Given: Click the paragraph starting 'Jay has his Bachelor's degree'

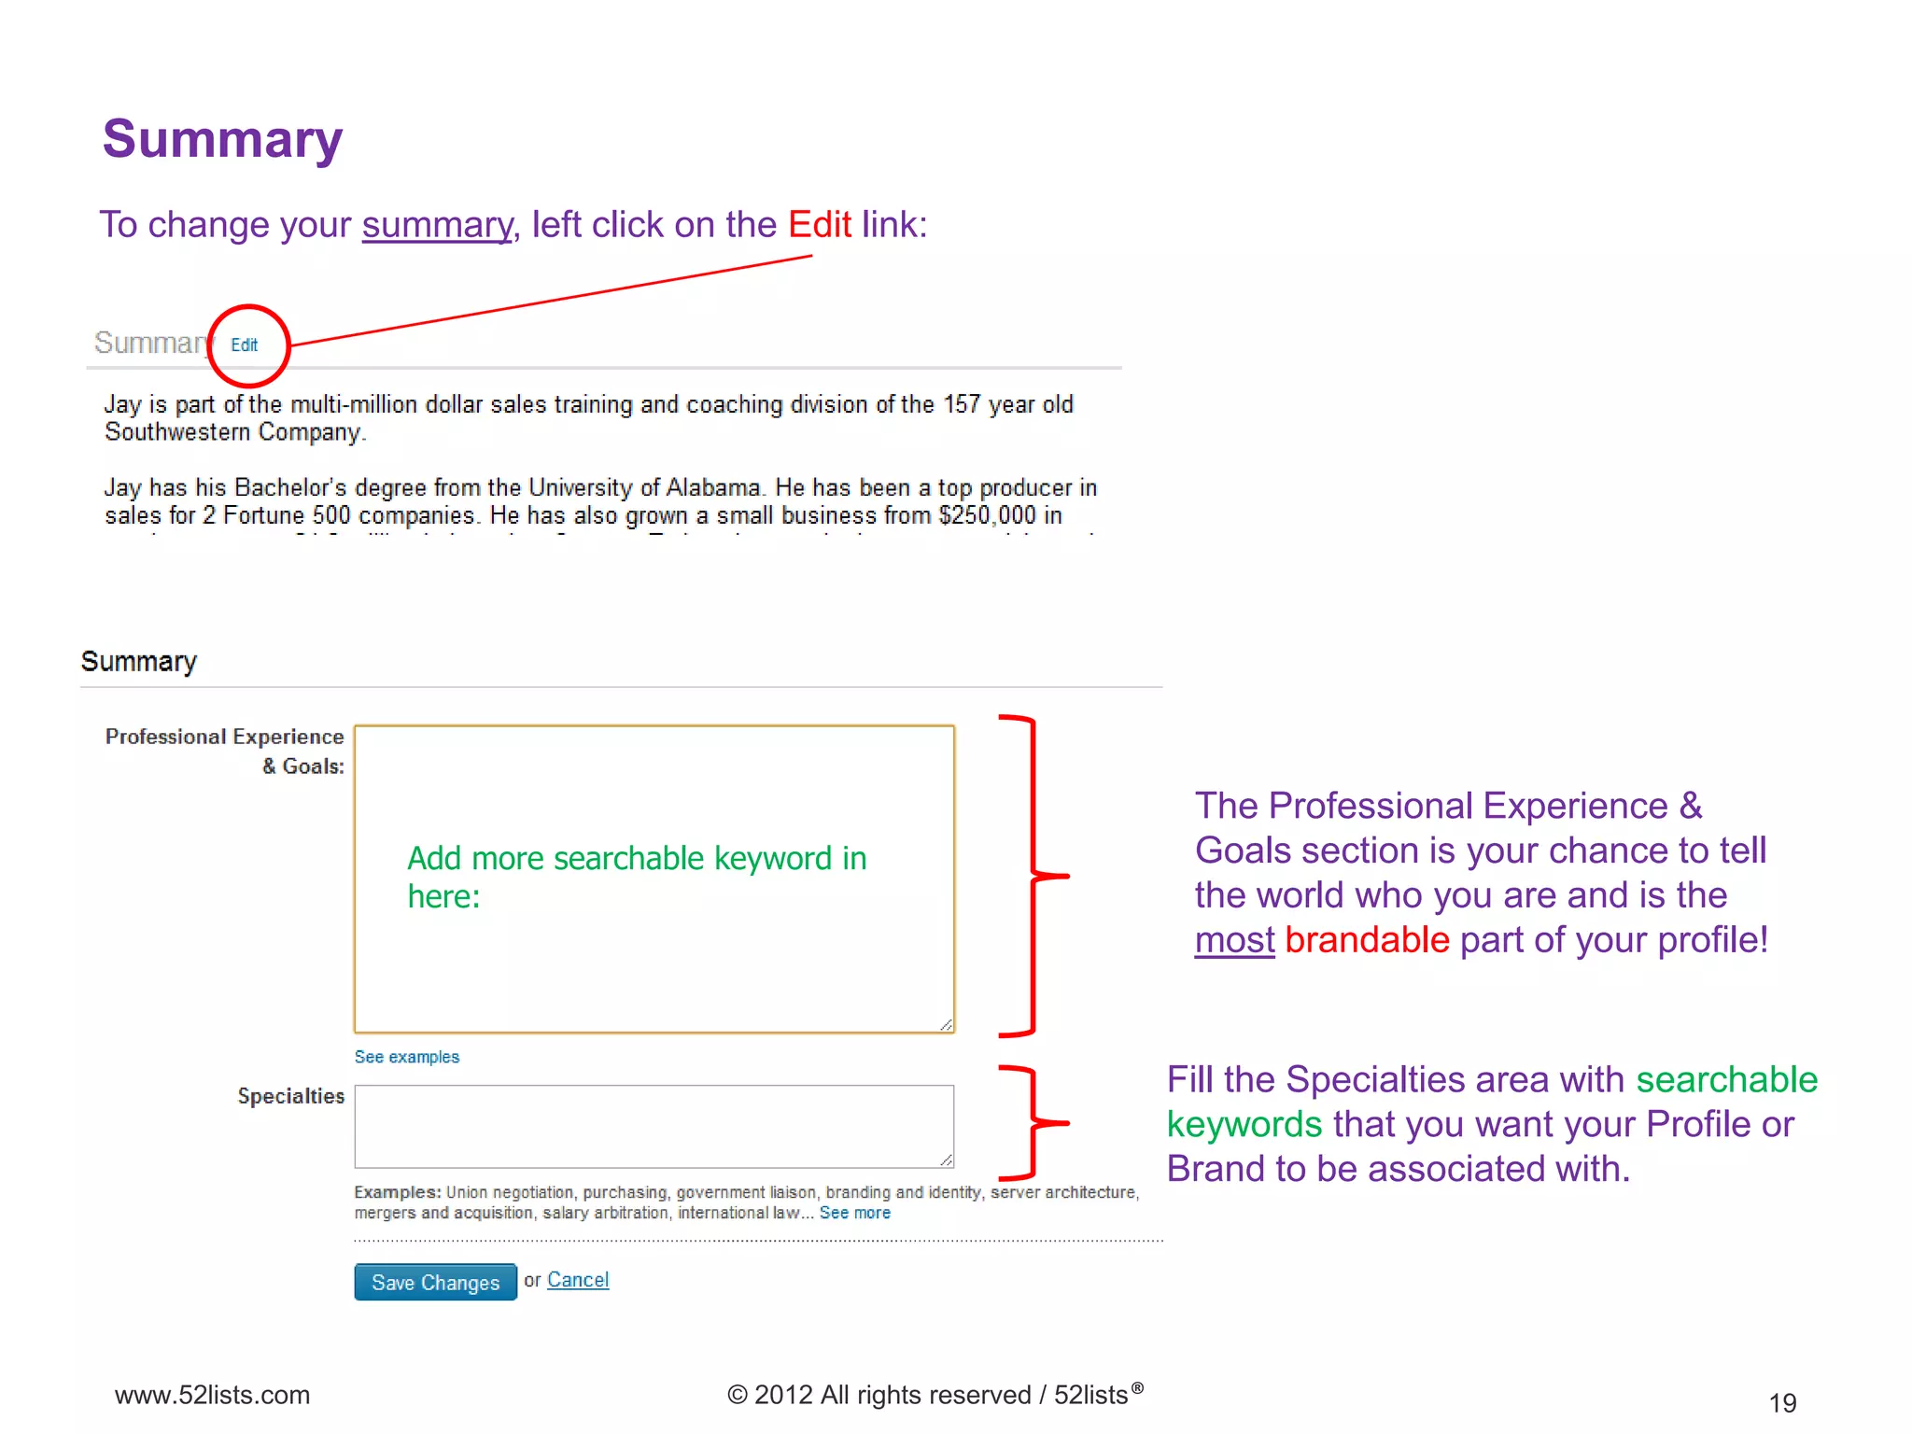Looking at the screenshot, I should (x=600, y=501).
